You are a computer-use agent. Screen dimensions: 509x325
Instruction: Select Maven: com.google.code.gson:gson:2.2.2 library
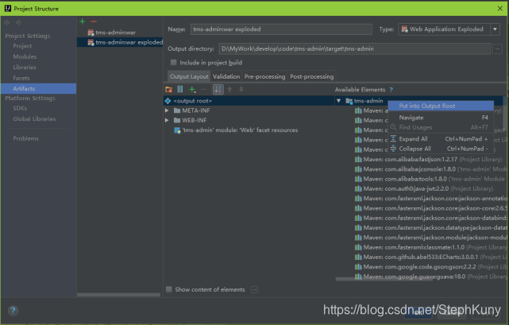click(430, 267)
